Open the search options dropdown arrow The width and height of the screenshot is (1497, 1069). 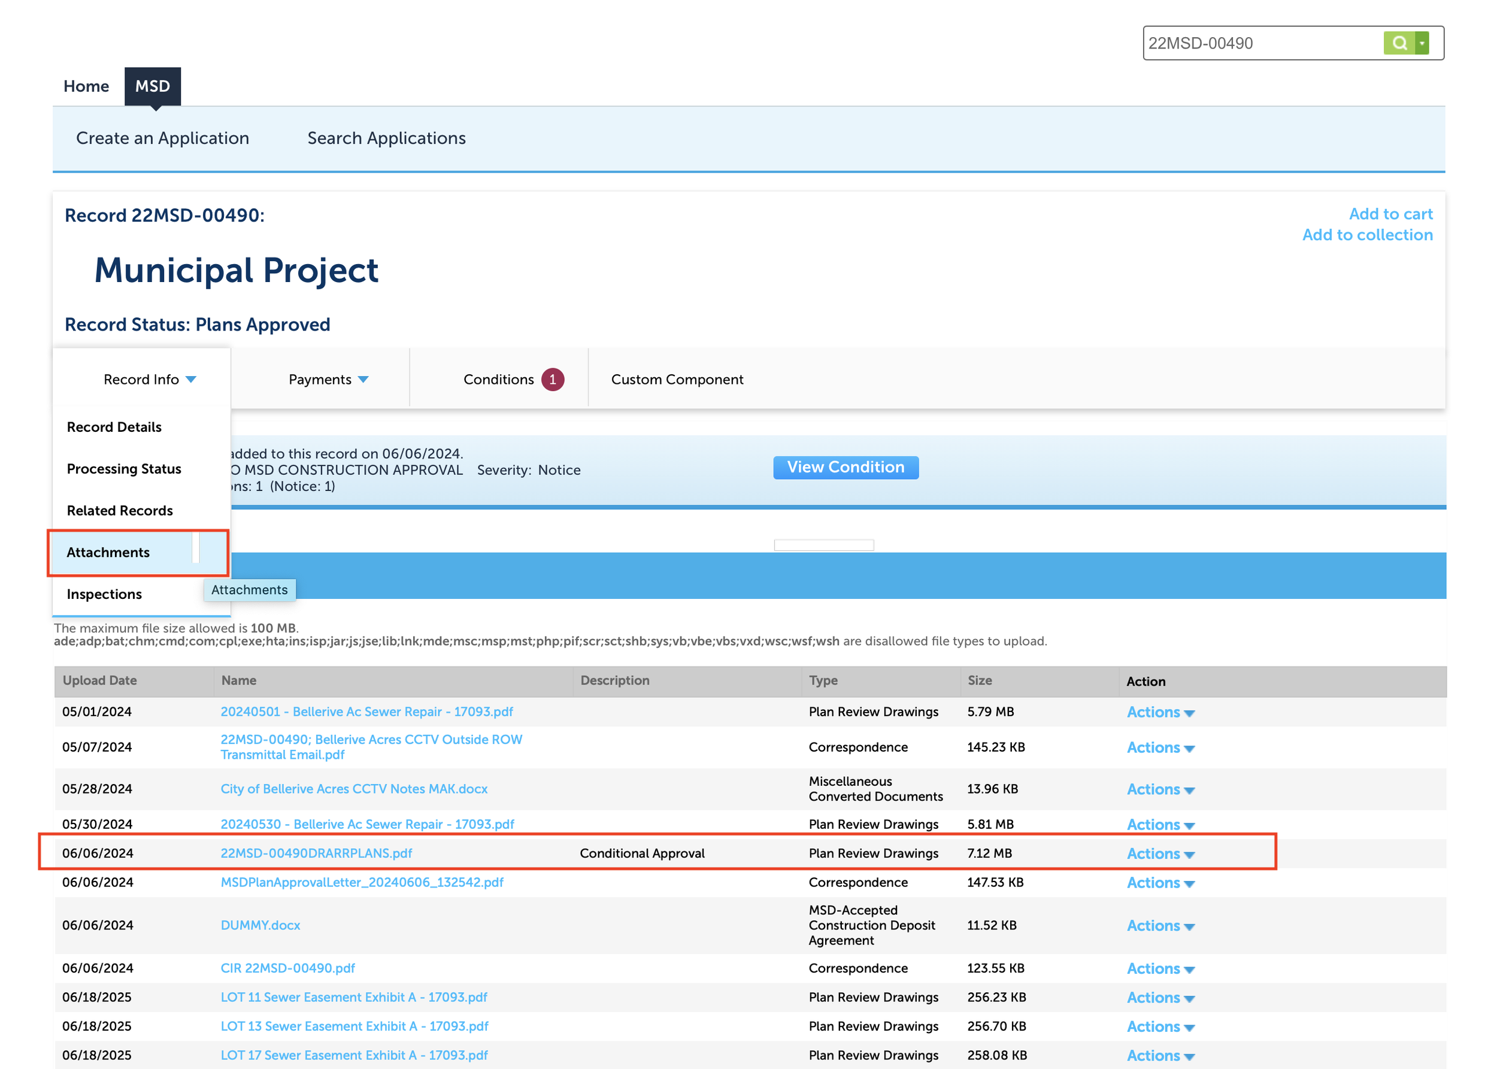pyautogui.click(x=1422, y=44)
